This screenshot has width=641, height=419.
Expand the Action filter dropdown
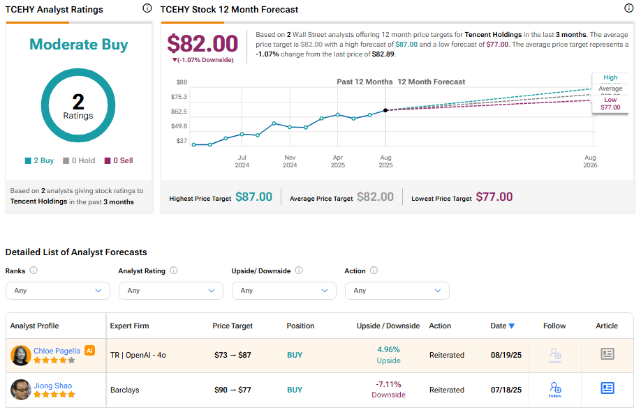397,291
